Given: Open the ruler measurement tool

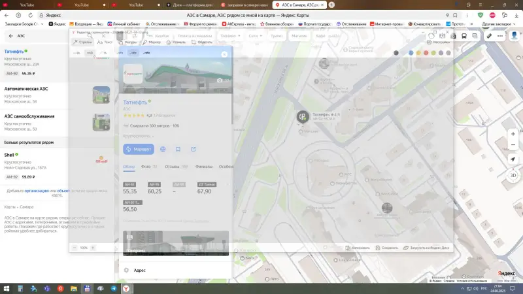Looking at the screenshot, I should point(489,36).
